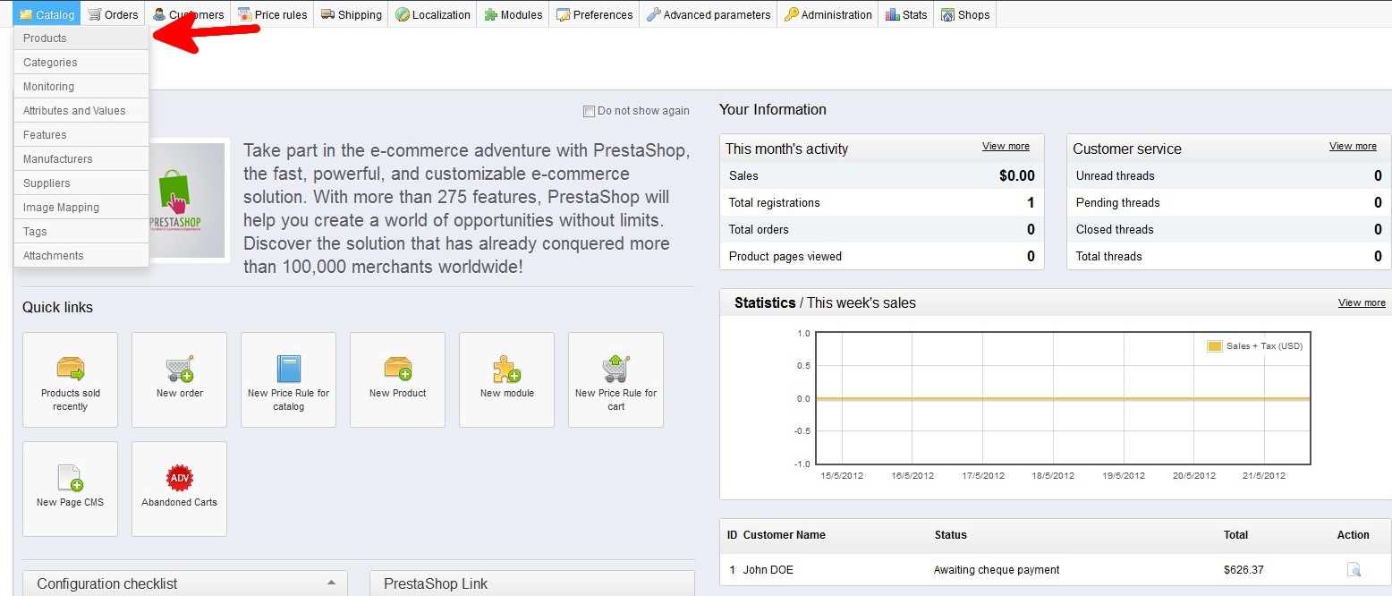
Task: Open the Catalog menu tab
Action: click(47, 14)
